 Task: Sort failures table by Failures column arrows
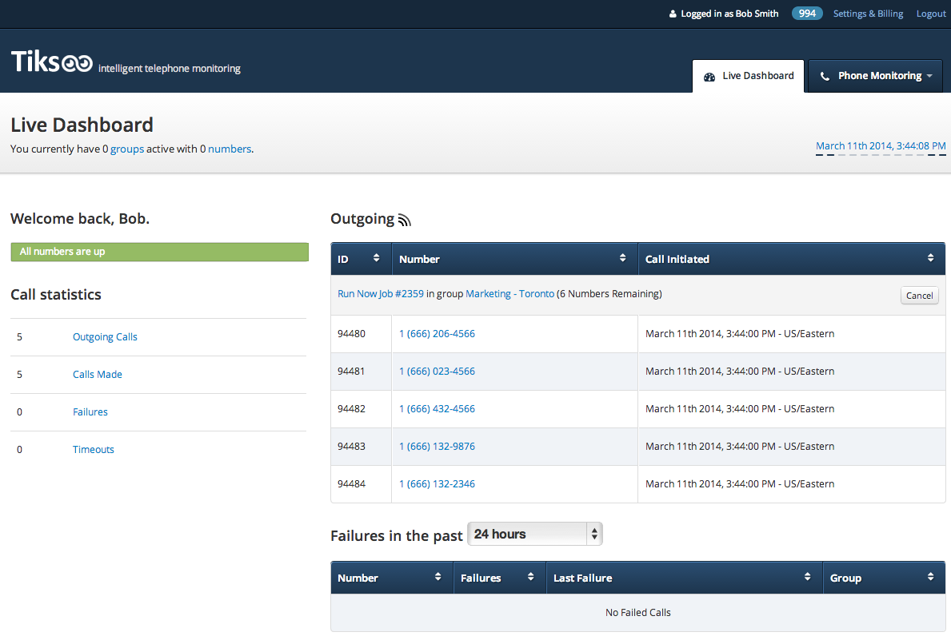(531, 577)
